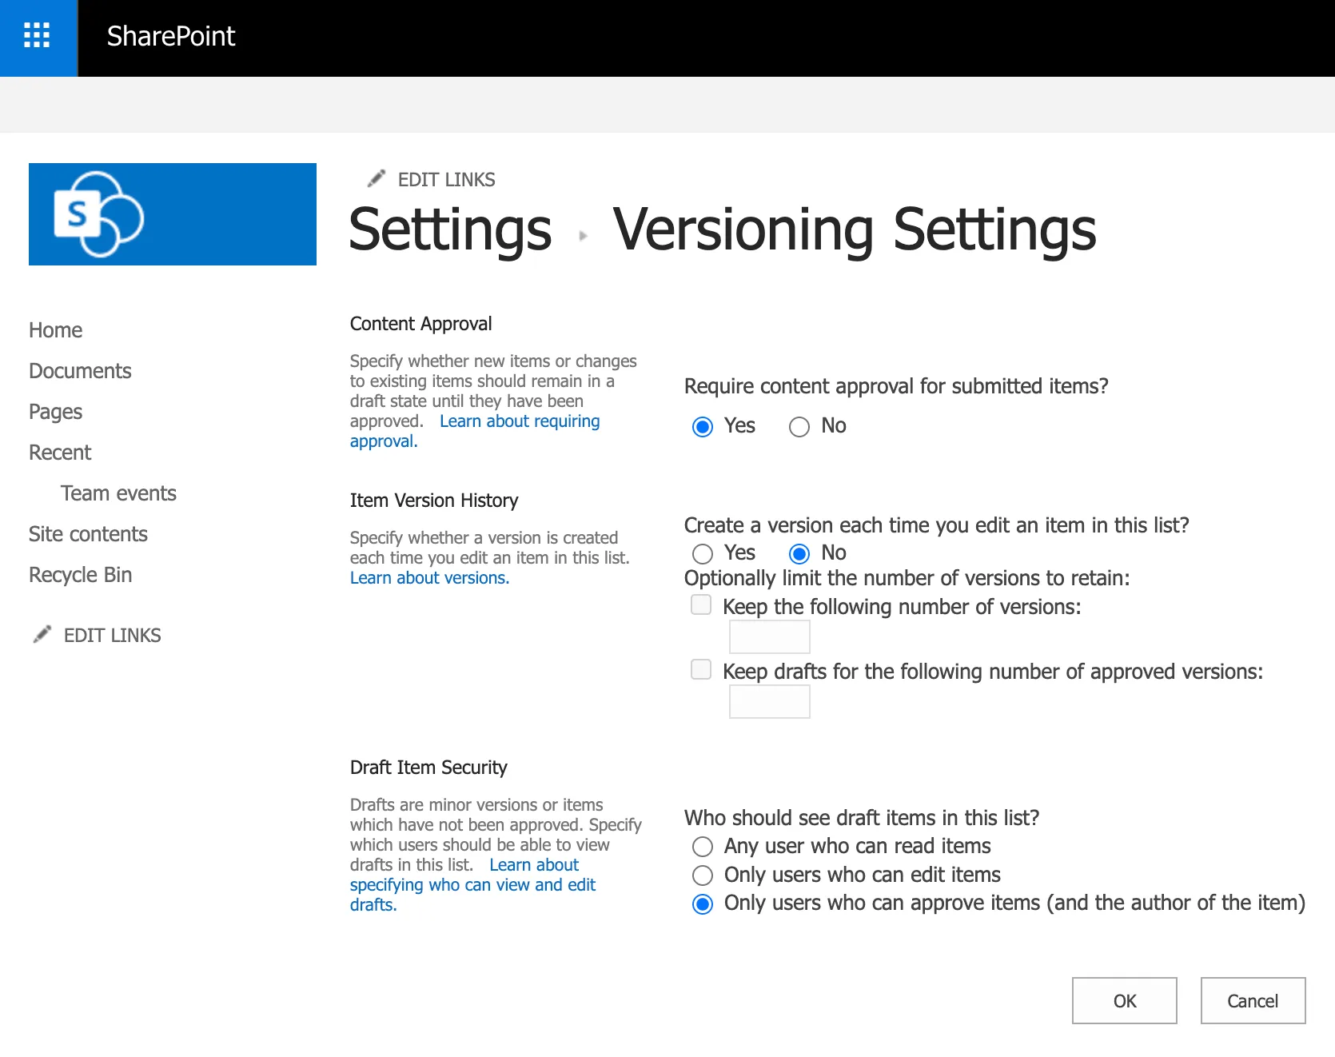Click the SharePoint title in header

tap(171, 36)
